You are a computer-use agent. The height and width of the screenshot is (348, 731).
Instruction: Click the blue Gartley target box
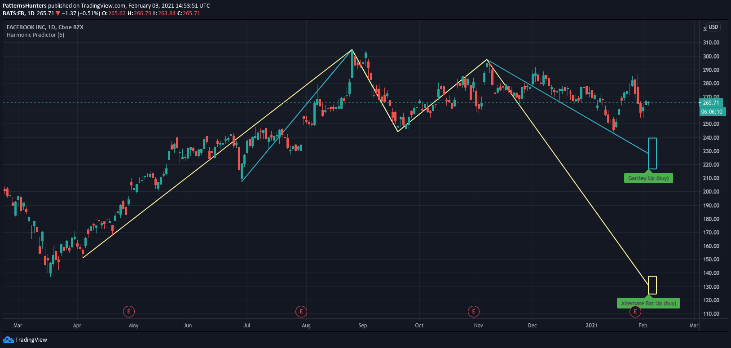pos(652,154)
